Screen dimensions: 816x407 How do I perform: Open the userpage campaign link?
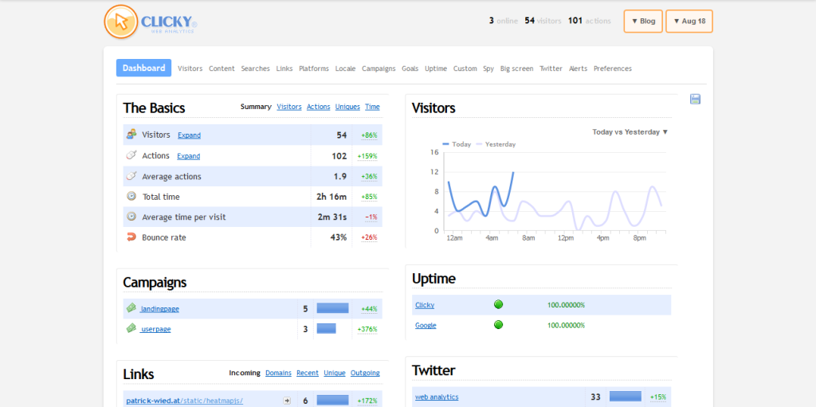(x=155, y=330)
